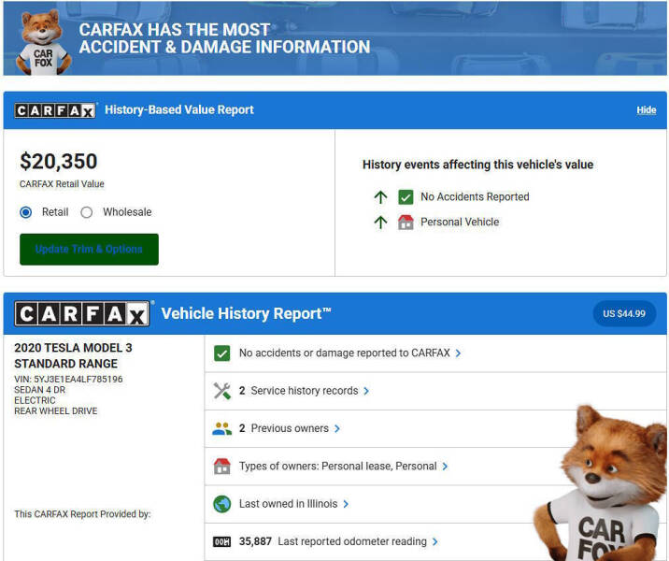Open the No accidents or damage reported link
Viewport: 669px width, 561px height.
(x=349, y=353)
